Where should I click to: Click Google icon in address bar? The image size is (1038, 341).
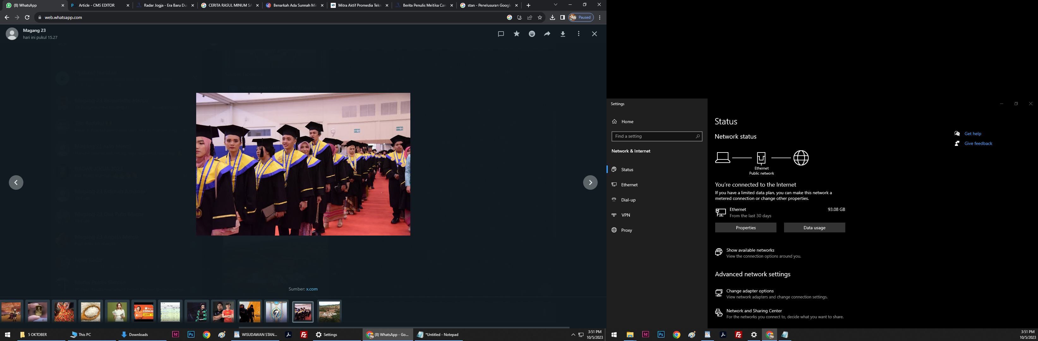[x=509, y=17]
